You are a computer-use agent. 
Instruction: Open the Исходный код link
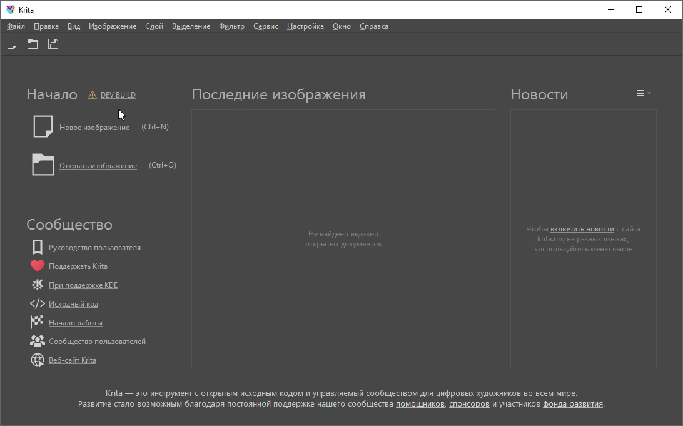[73, 303]
